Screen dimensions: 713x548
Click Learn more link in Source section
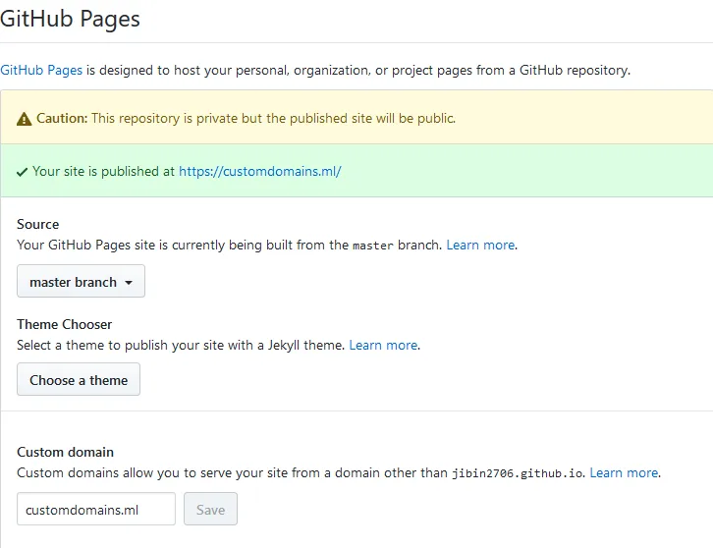[480, 246]
